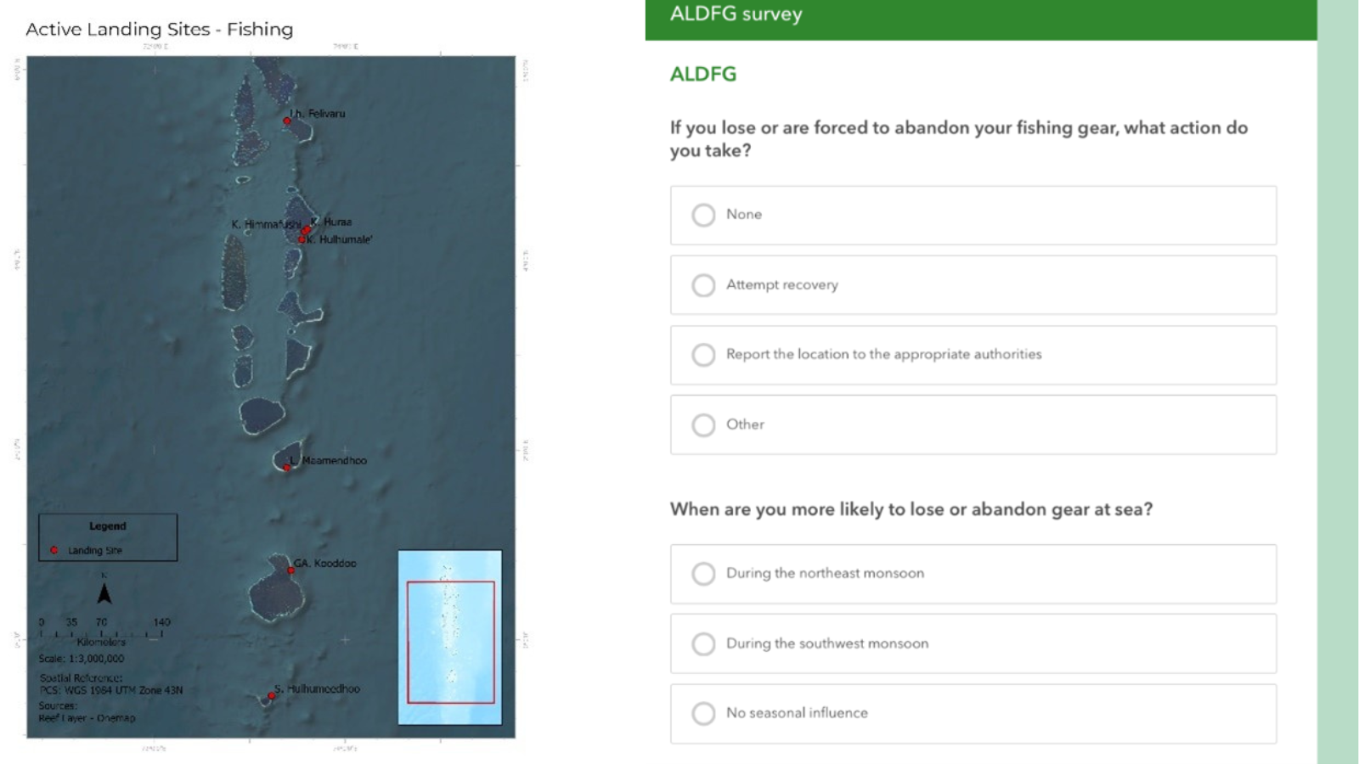1359x764 pixels.
Task: Click the "Active Landing Sites - Fishing" title
Action: coord(160,30)
